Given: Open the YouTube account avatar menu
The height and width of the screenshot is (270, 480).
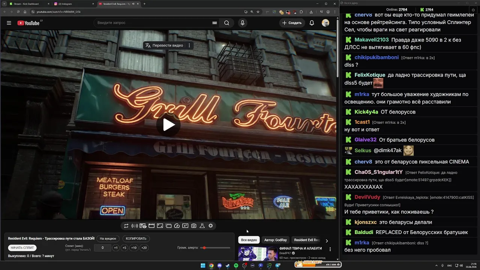Looking at the screenshot, I should 325,23.
